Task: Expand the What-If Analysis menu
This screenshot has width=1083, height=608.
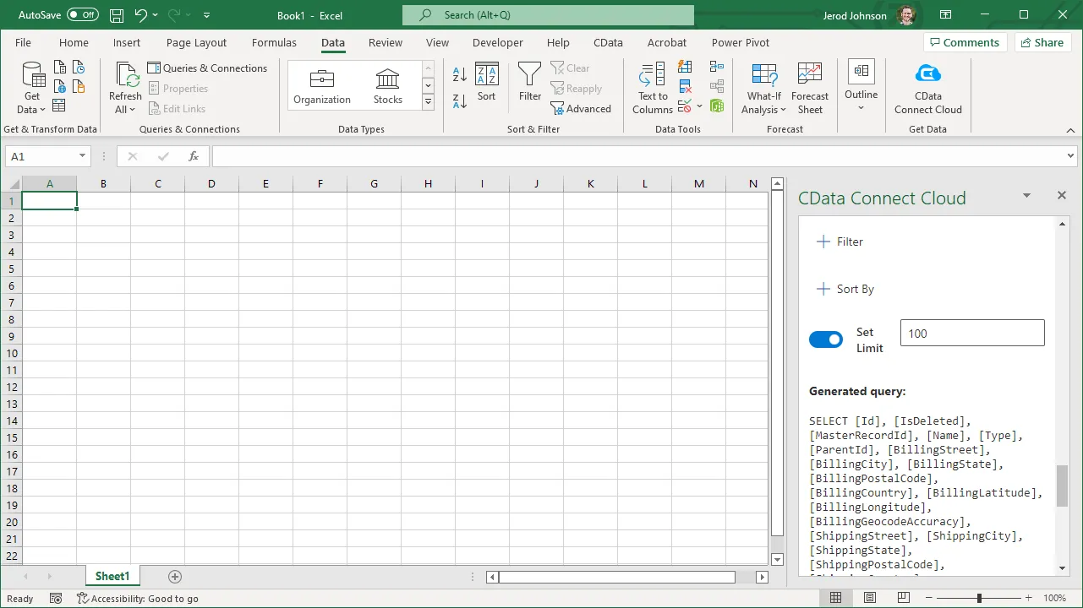Action: tap(763, 88)
